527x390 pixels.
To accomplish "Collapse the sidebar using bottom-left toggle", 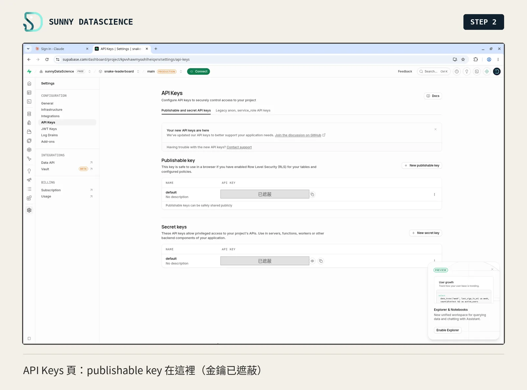I will 29,339.
